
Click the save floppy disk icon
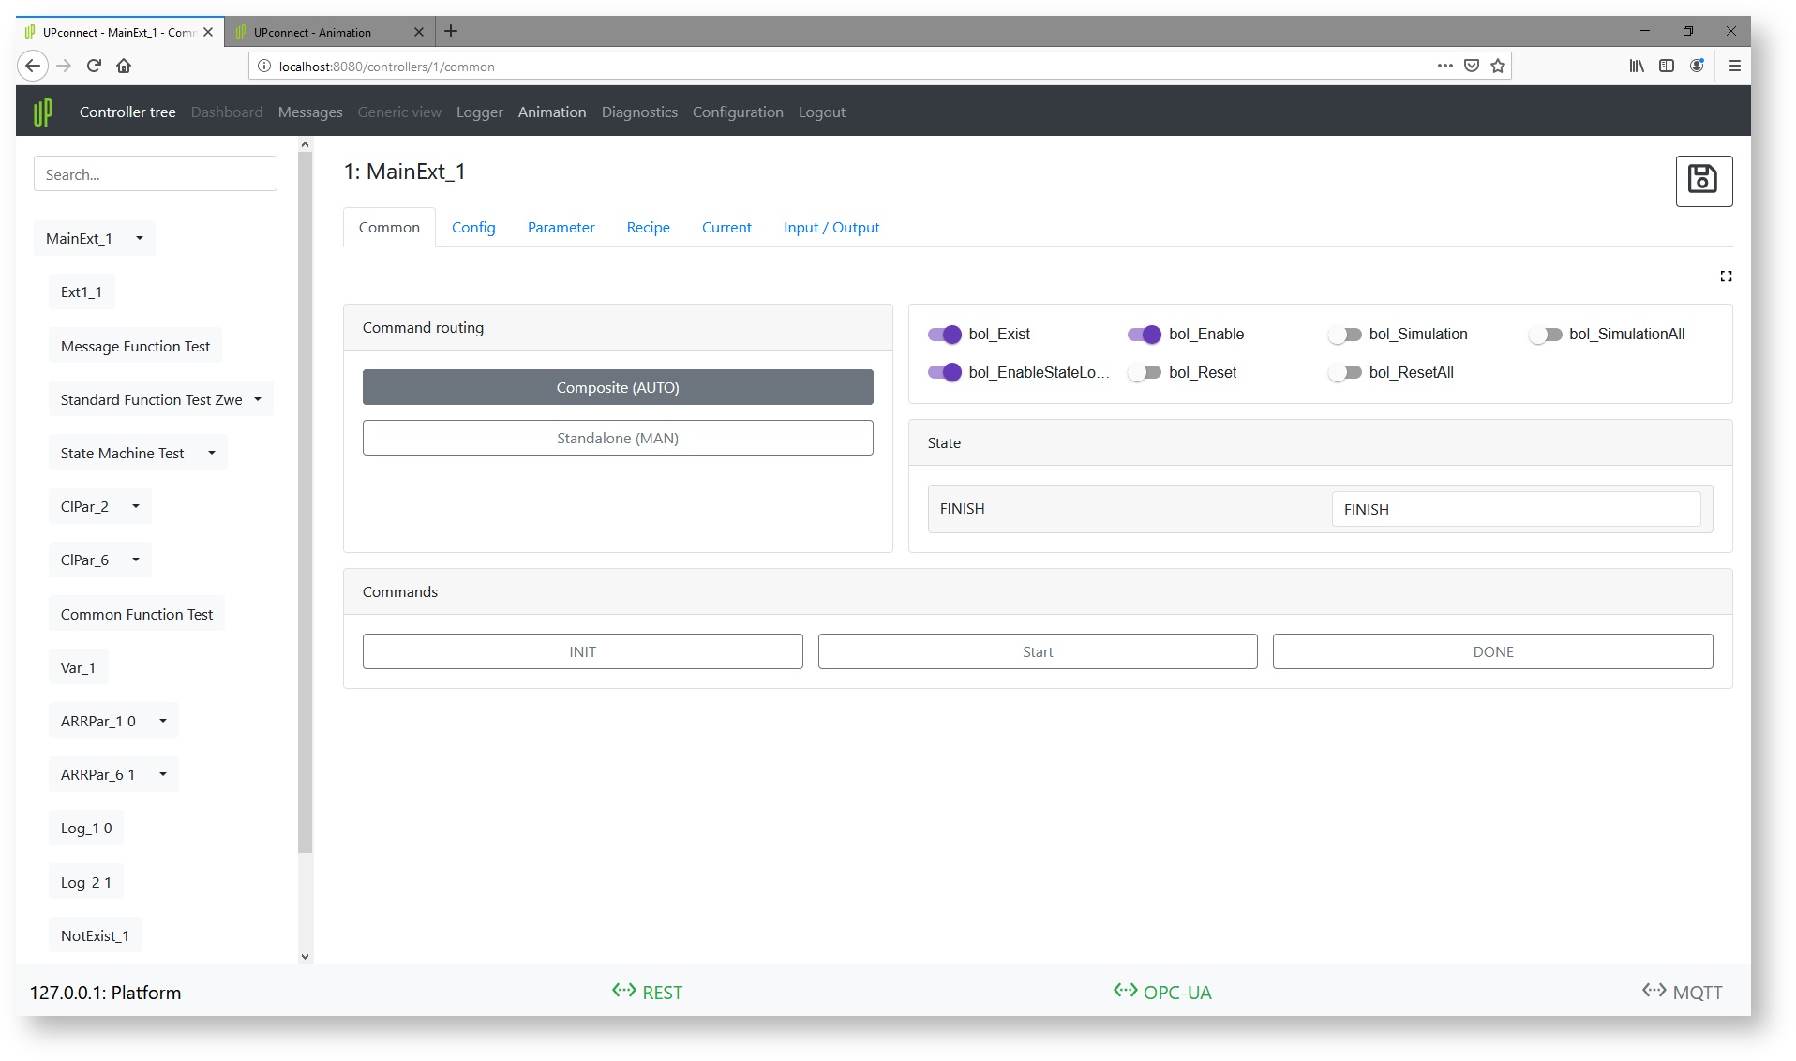click(1702, 180)
